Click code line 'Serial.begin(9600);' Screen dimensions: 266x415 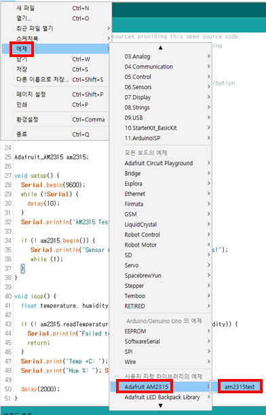coord(53,185)
